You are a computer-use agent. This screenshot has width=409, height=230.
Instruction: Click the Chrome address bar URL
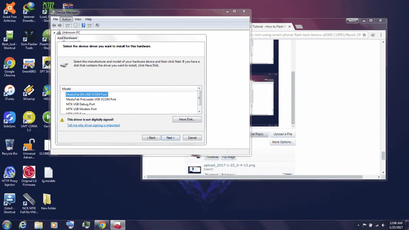(306, 35)
